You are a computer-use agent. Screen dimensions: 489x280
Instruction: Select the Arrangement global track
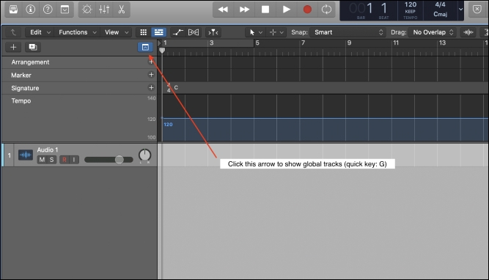click(30, 62)
